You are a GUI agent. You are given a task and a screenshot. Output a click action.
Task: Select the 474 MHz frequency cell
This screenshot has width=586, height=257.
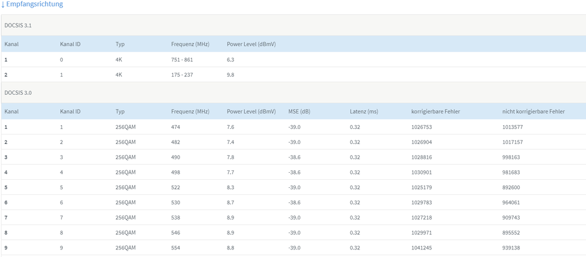(176, 126)
